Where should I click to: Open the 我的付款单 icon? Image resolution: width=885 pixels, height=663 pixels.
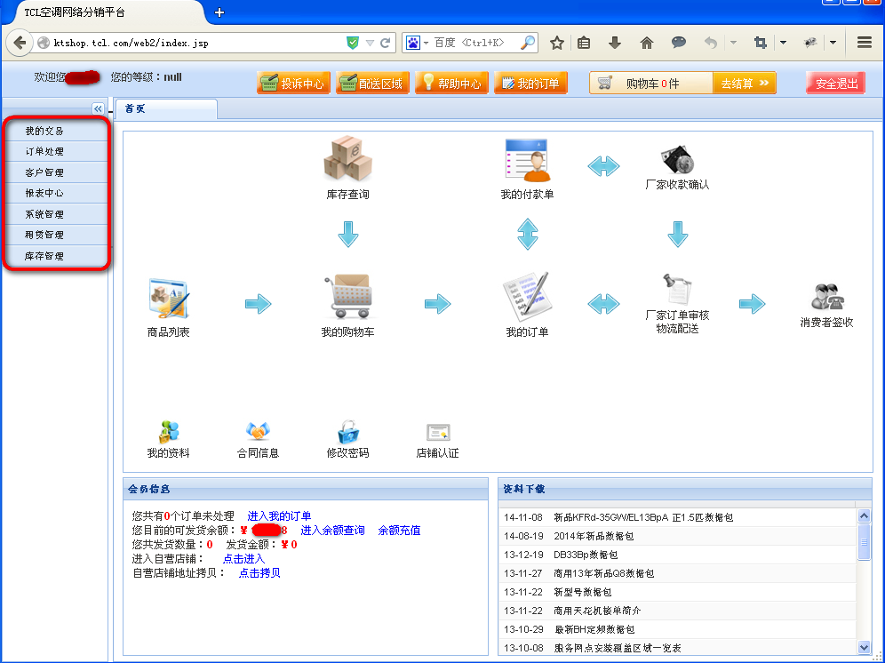tap(527, 160)
